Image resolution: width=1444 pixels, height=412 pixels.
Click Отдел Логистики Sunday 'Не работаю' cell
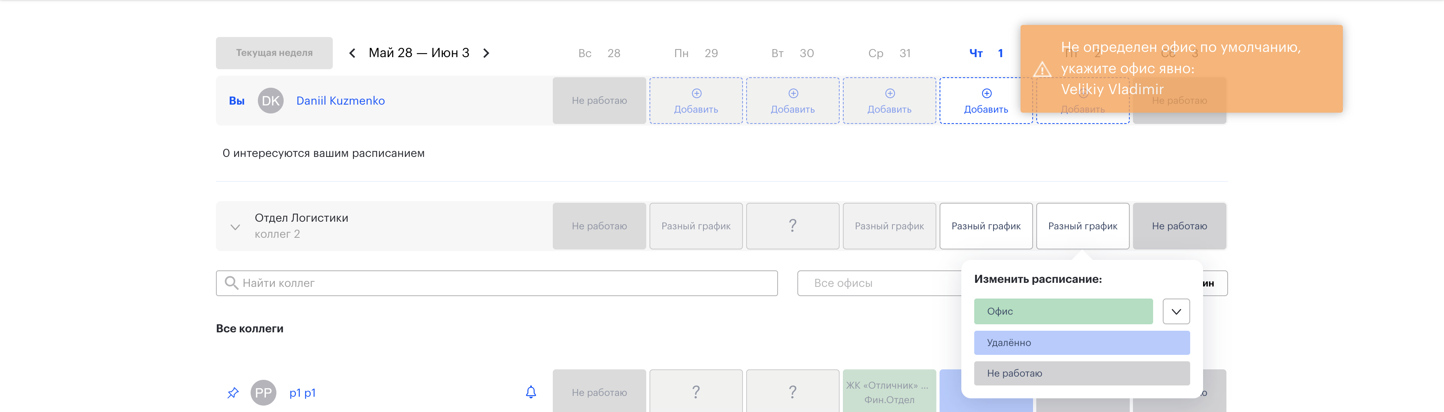coord(599,226)
